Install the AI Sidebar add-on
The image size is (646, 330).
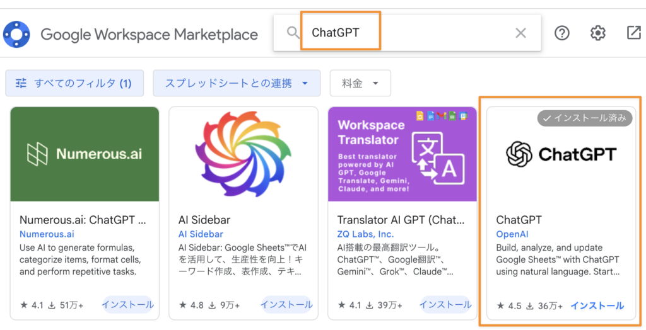[x=286, y=305]
